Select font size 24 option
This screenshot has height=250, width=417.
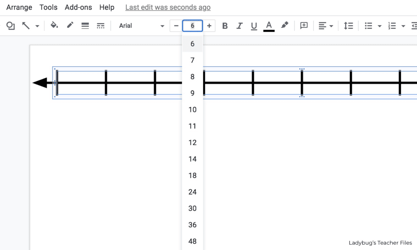(x=193, y=192)
